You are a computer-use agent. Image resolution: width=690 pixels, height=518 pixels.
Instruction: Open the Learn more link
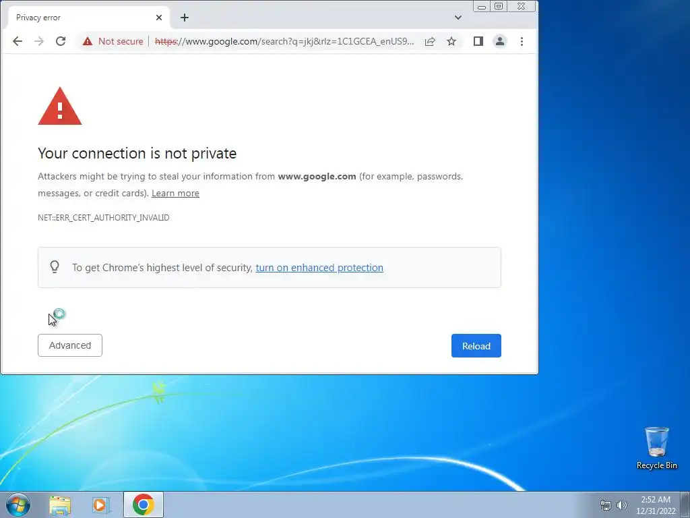(x=176, y=194)
